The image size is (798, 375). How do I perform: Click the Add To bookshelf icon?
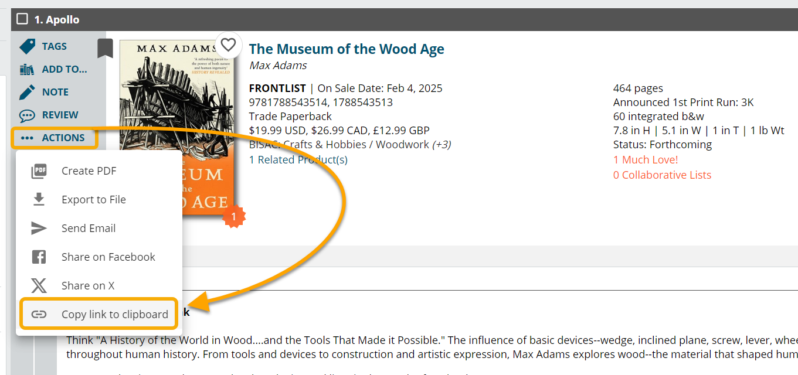point(27,69)
